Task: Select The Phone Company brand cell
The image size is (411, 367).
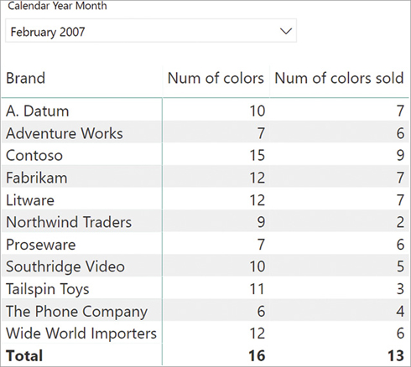Action: pos(76,311)
